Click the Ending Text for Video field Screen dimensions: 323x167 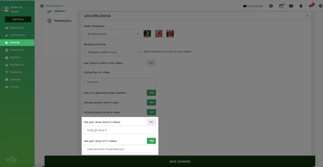click(x=120, y=82)
